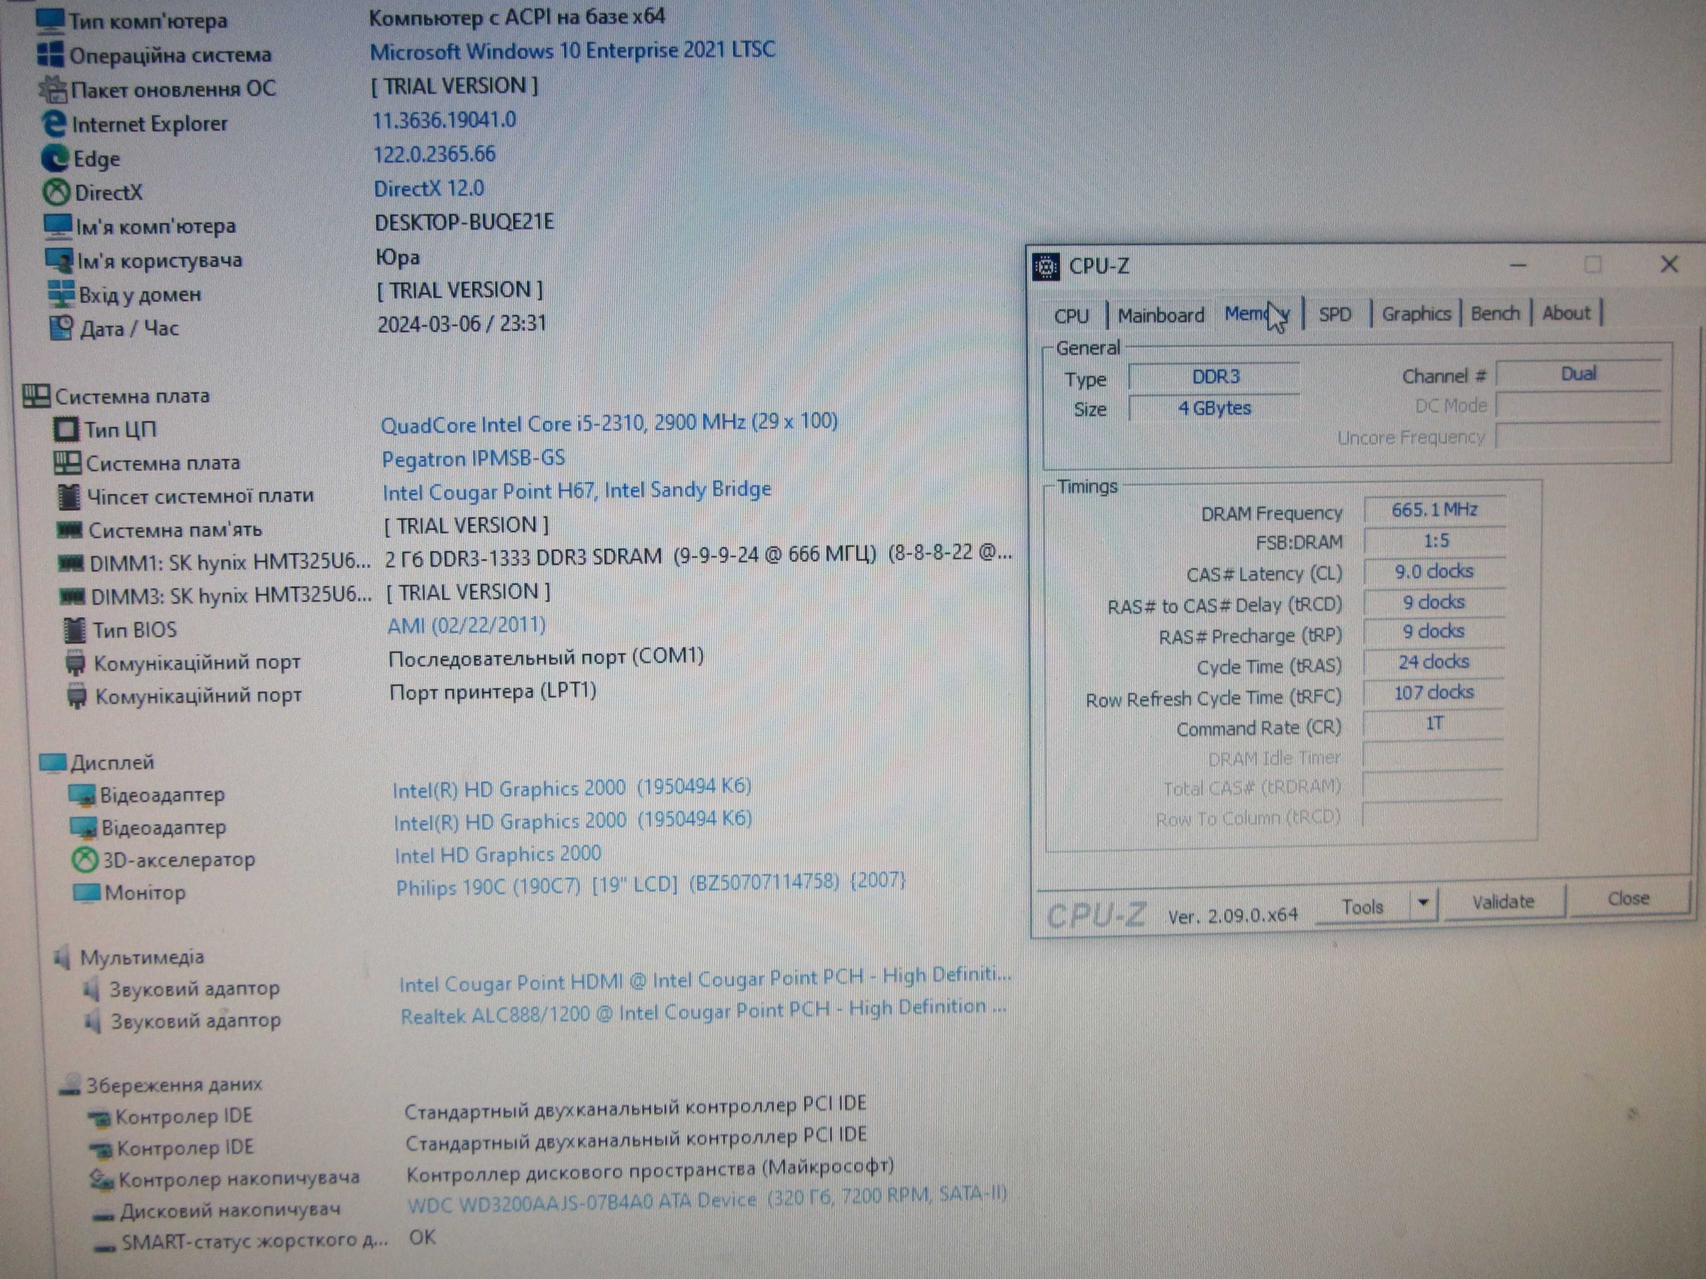
Task: Click the computer name monitor icon
Action: tap(58, 226)
